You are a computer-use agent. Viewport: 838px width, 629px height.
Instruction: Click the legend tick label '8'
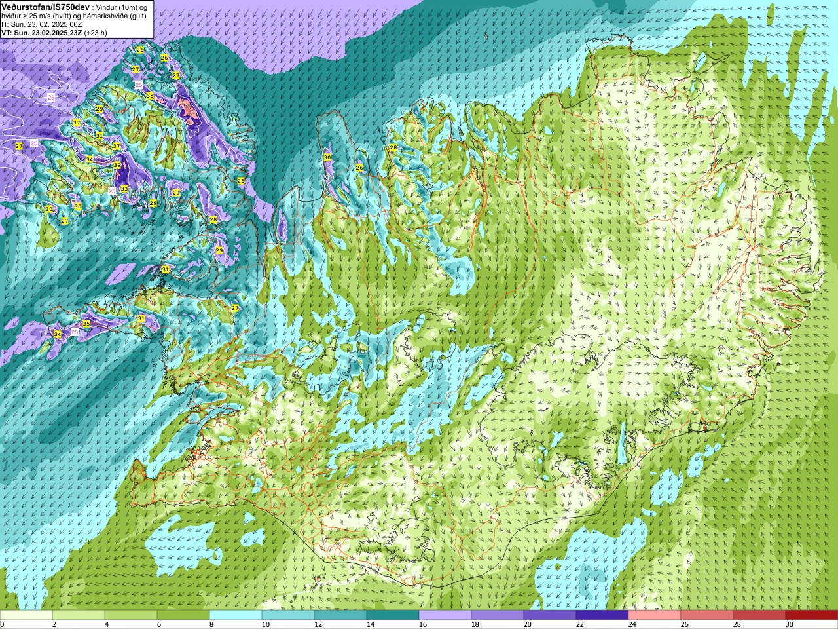pyautogui.click(x=212, y=624)
